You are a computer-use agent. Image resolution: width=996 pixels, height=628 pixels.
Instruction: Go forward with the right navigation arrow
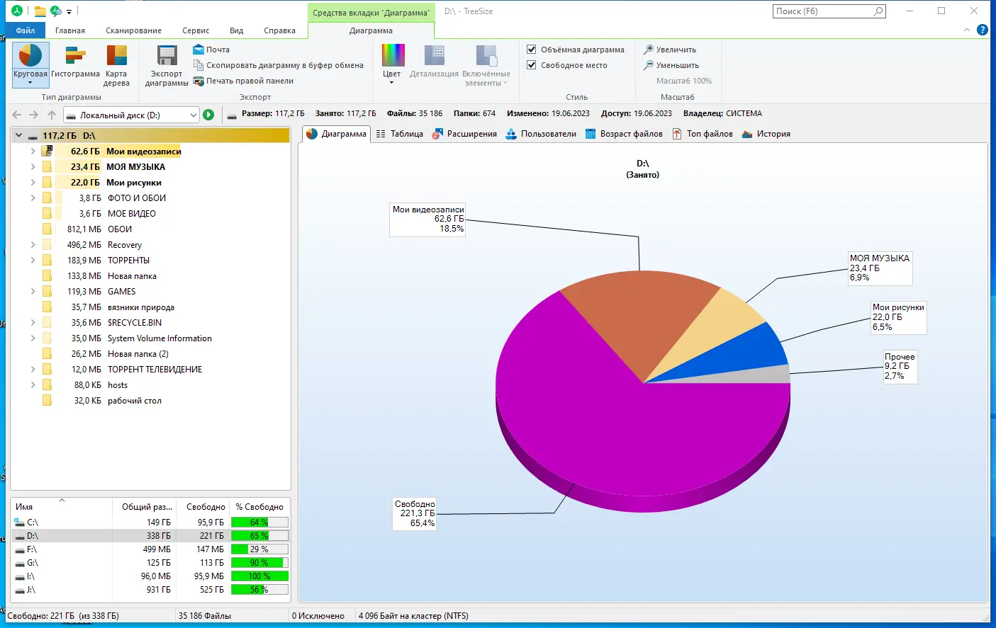pyautogui.click(x=33, y=115)
